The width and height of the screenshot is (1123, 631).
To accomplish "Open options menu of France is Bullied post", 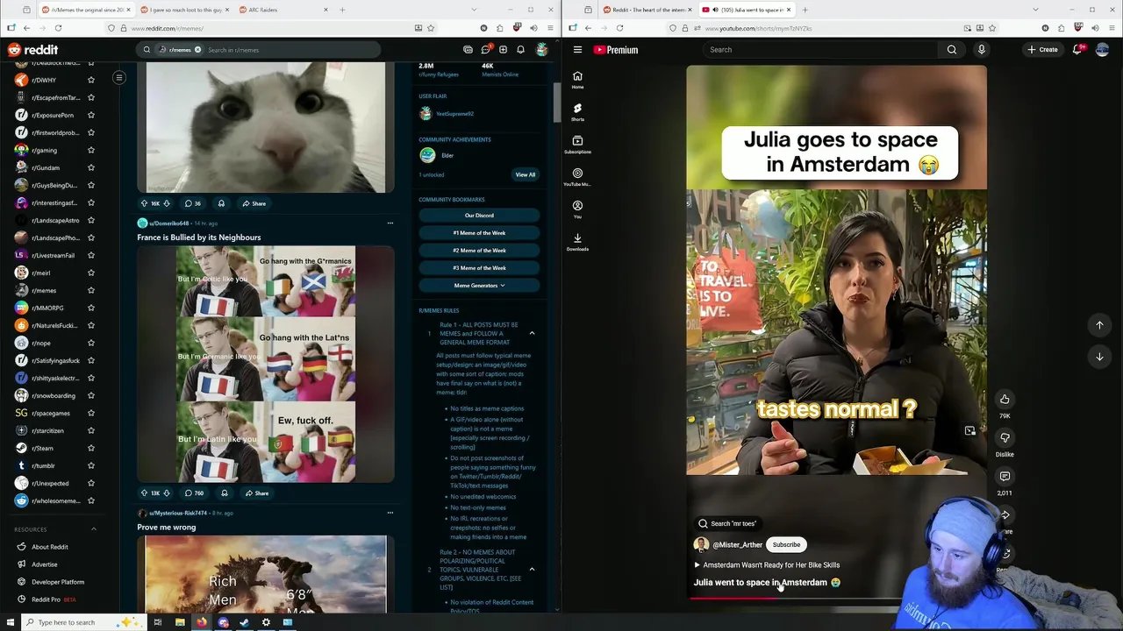I will click(390, 223).
